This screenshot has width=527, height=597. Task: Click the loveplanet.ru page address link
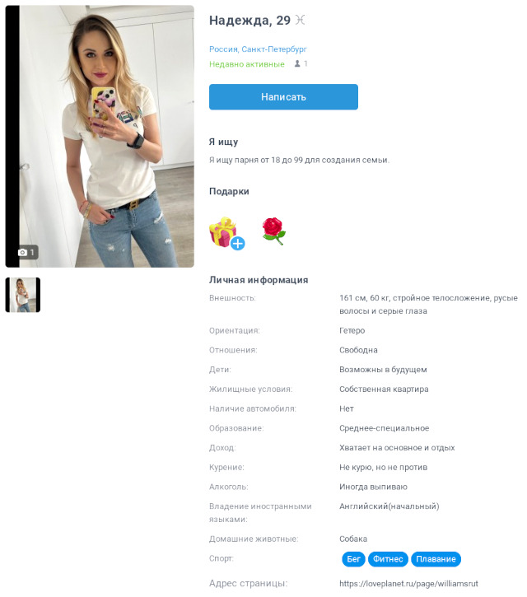coord(408,583)
